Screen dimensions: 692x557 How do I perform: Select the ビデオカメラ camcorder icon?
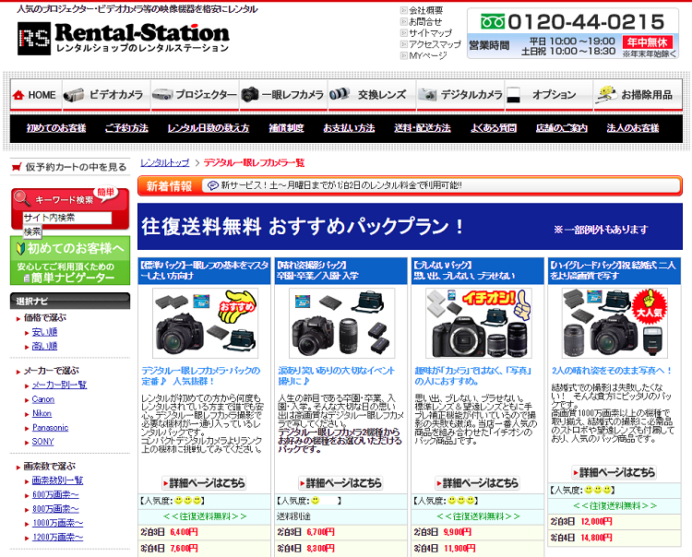[74, 94]
